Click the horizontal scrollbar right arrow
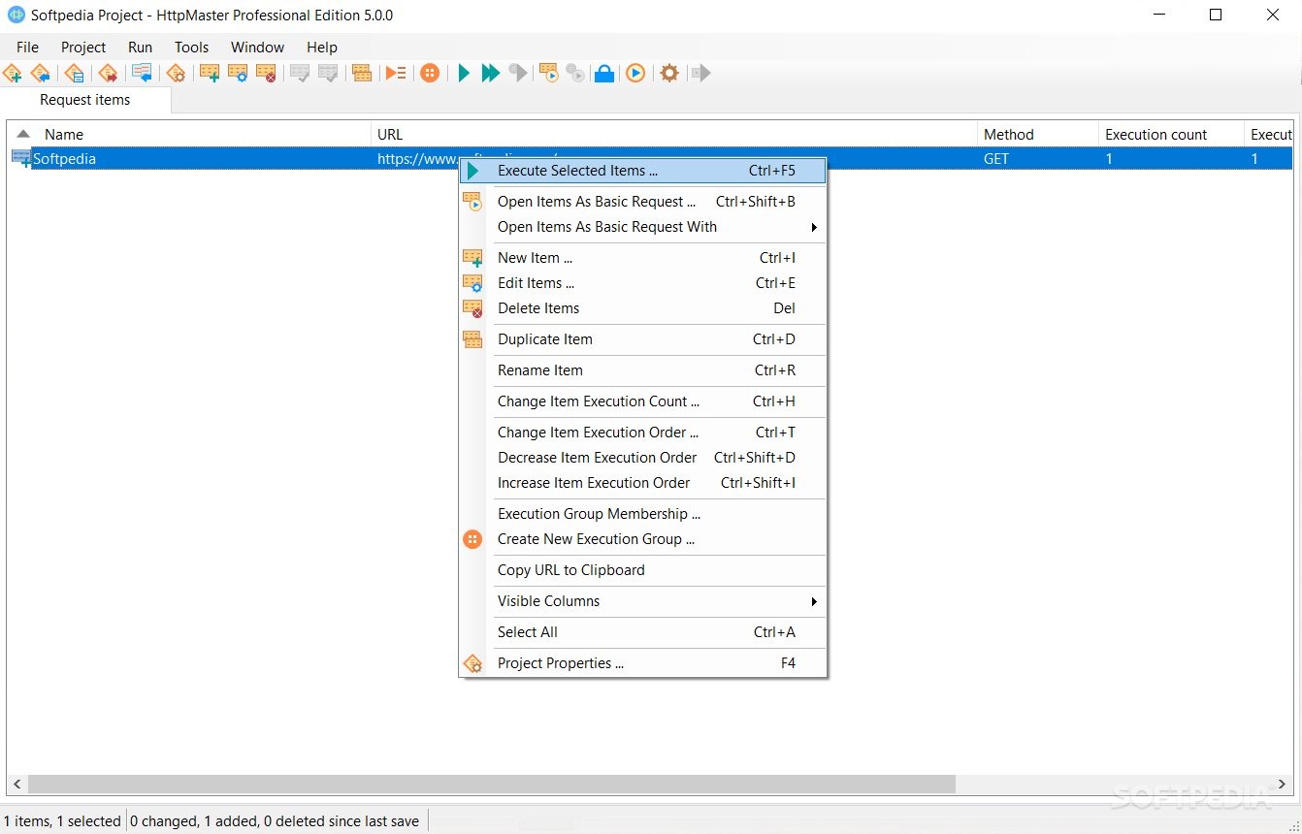This screenshot has width=1302, height=834. point(1284,784)
